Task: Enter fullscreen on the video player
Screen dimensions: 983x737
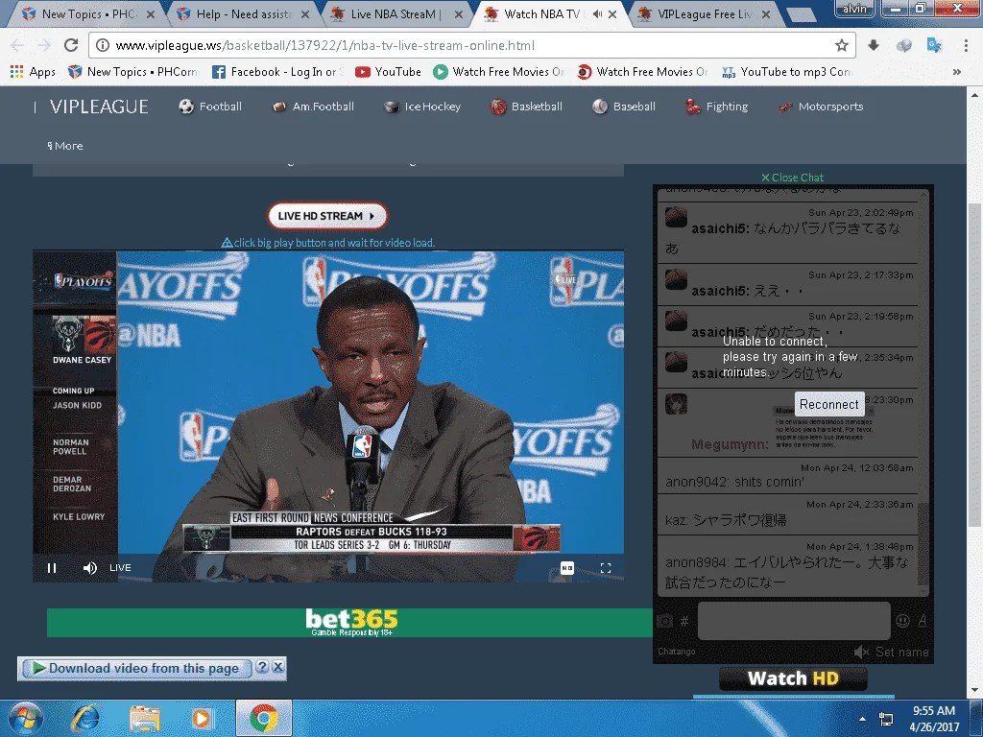Action: (606, 568)
